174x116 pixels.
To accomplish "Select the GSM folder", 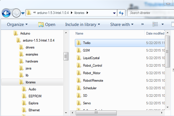I will click(86, 51).
